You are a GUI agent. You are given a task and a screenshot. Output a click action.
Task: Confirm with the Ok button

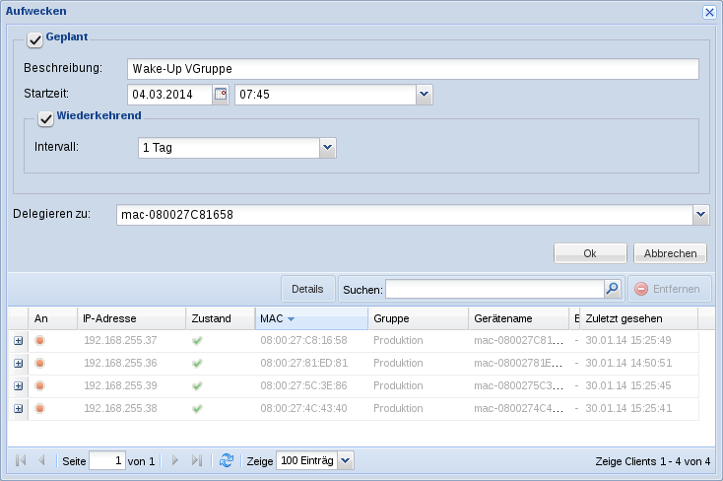click(x=590, y=253)
